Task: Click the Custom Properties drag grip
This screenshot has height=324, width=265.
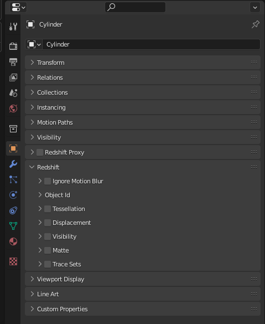Action: [254, 308]
